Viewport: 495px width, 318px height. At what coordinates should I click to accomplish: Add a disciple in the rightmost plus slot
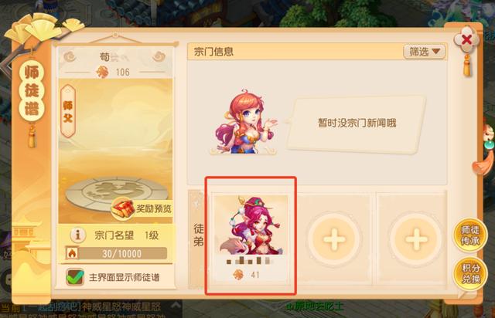pos(416,239)
